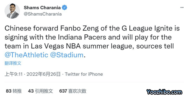The image size is (184, 96).
Task: Click the 喜欢次数 likes label
Action: click(x=77, y=91)
